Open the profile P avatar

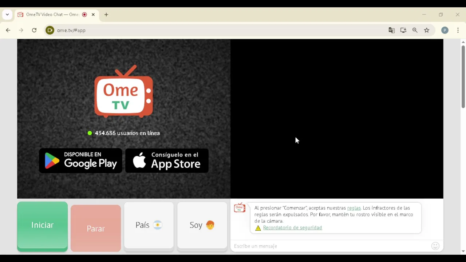click(445, 30)
